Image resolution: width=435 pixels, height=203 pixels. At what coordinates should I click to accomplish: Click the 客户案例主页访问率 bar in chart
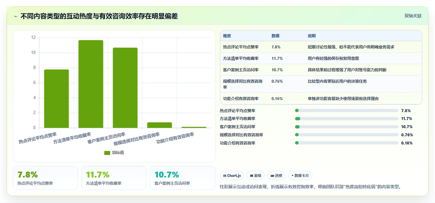pyautogui.click(x=125, y=88)
